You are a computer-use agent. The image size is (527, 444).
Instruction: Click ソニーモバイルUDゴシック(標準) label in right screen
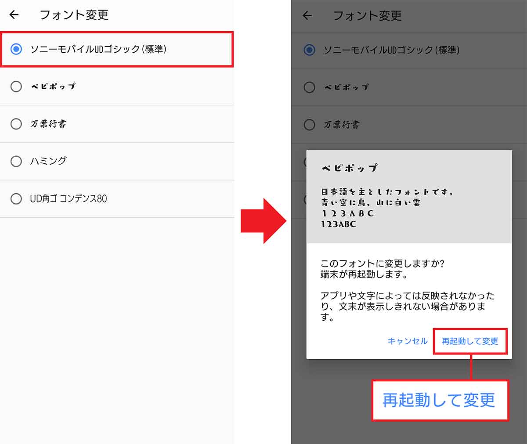point(392,50)
